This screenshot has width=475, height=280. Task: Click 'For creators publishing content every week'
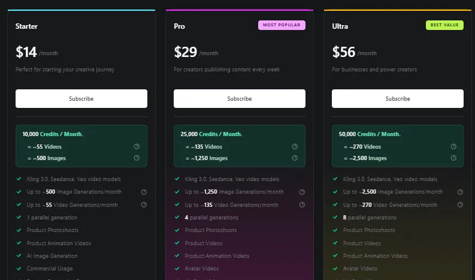(226, 70)
